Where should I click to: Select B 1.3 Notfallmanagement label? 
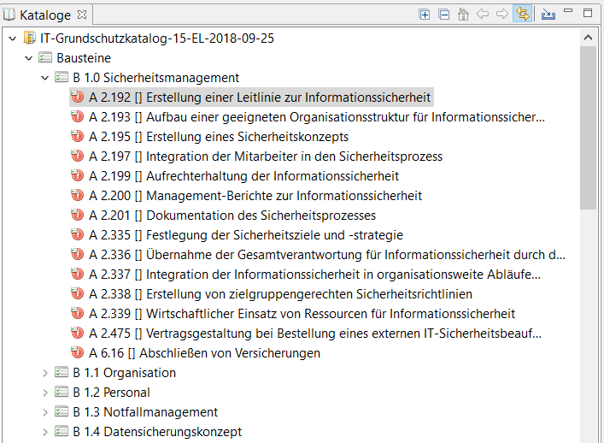(x=145, y=412)
